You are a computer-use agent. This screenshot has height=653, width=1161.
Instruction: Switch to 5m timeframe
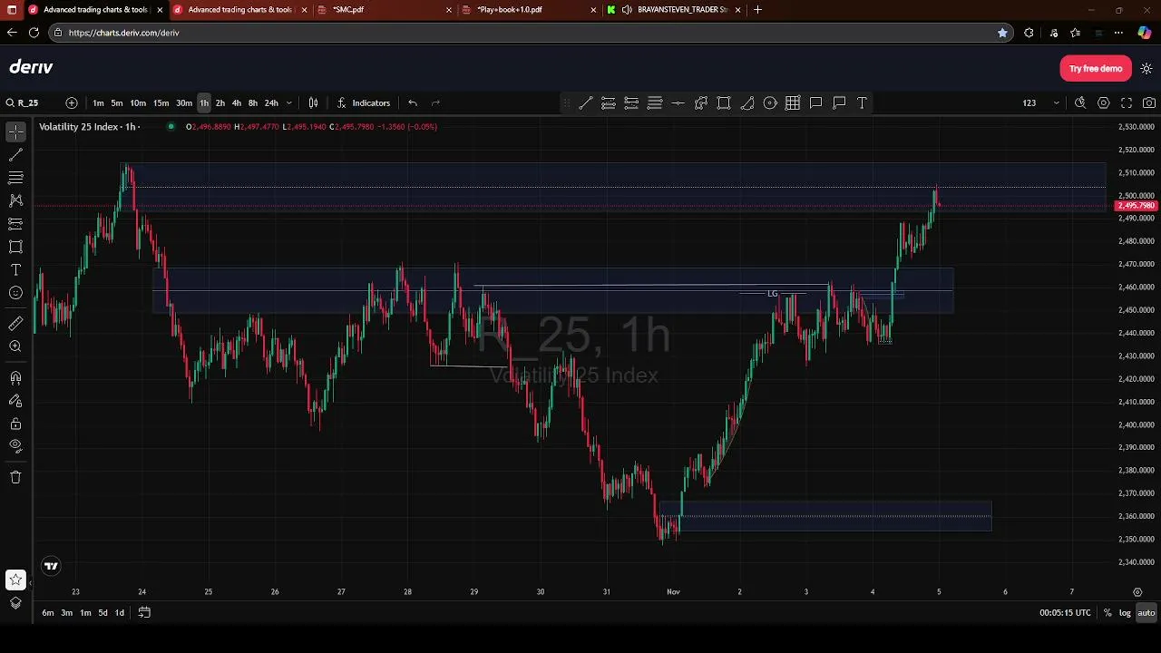pyautogui.click(x=117, y=102)
